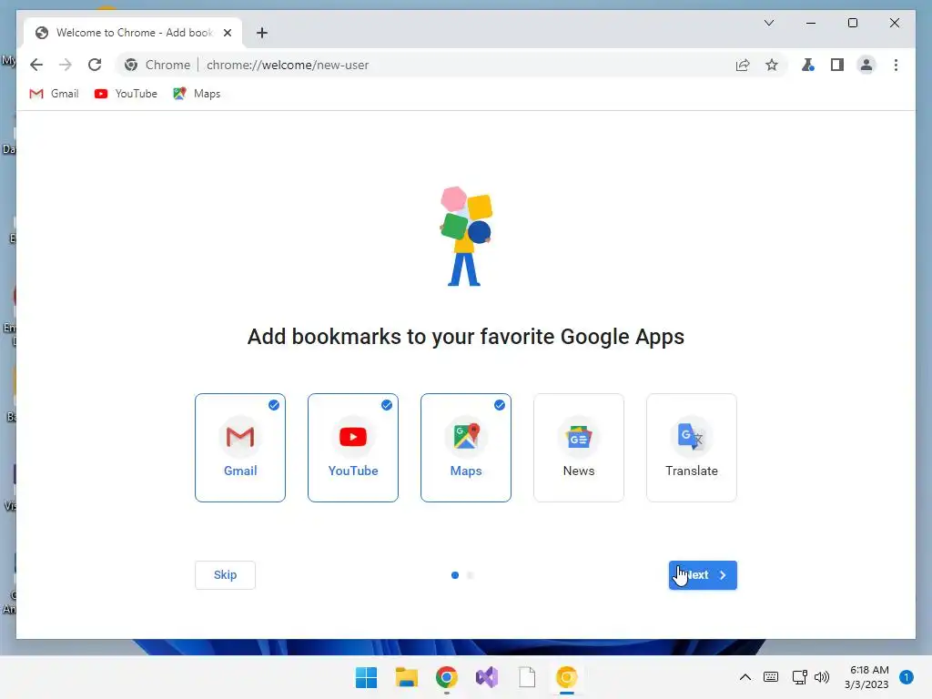Open the touch keyboard tray icon

tap(771, 677)
